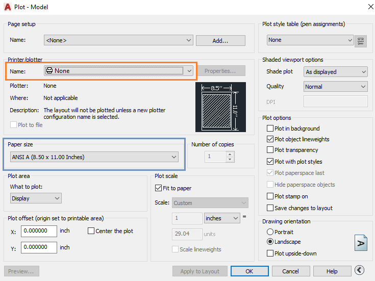Image resolution: width=375 pixels, height=281 pixels.
Task: Select Landscape orientation
Action: [270, 242]
